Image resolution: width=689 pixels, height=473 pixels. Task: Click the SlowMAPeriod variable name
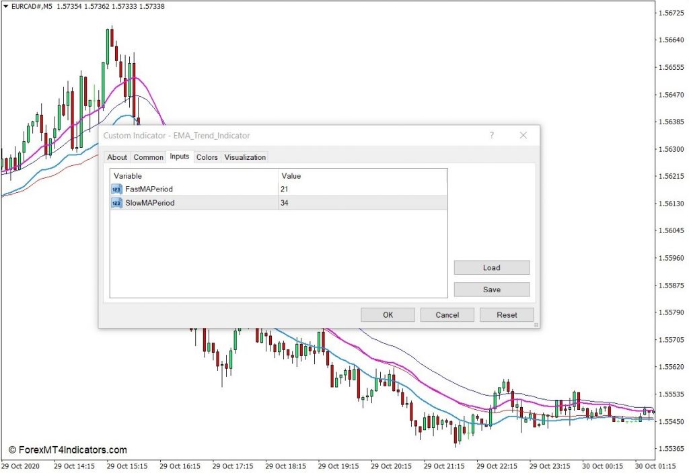tap(150, 203)
